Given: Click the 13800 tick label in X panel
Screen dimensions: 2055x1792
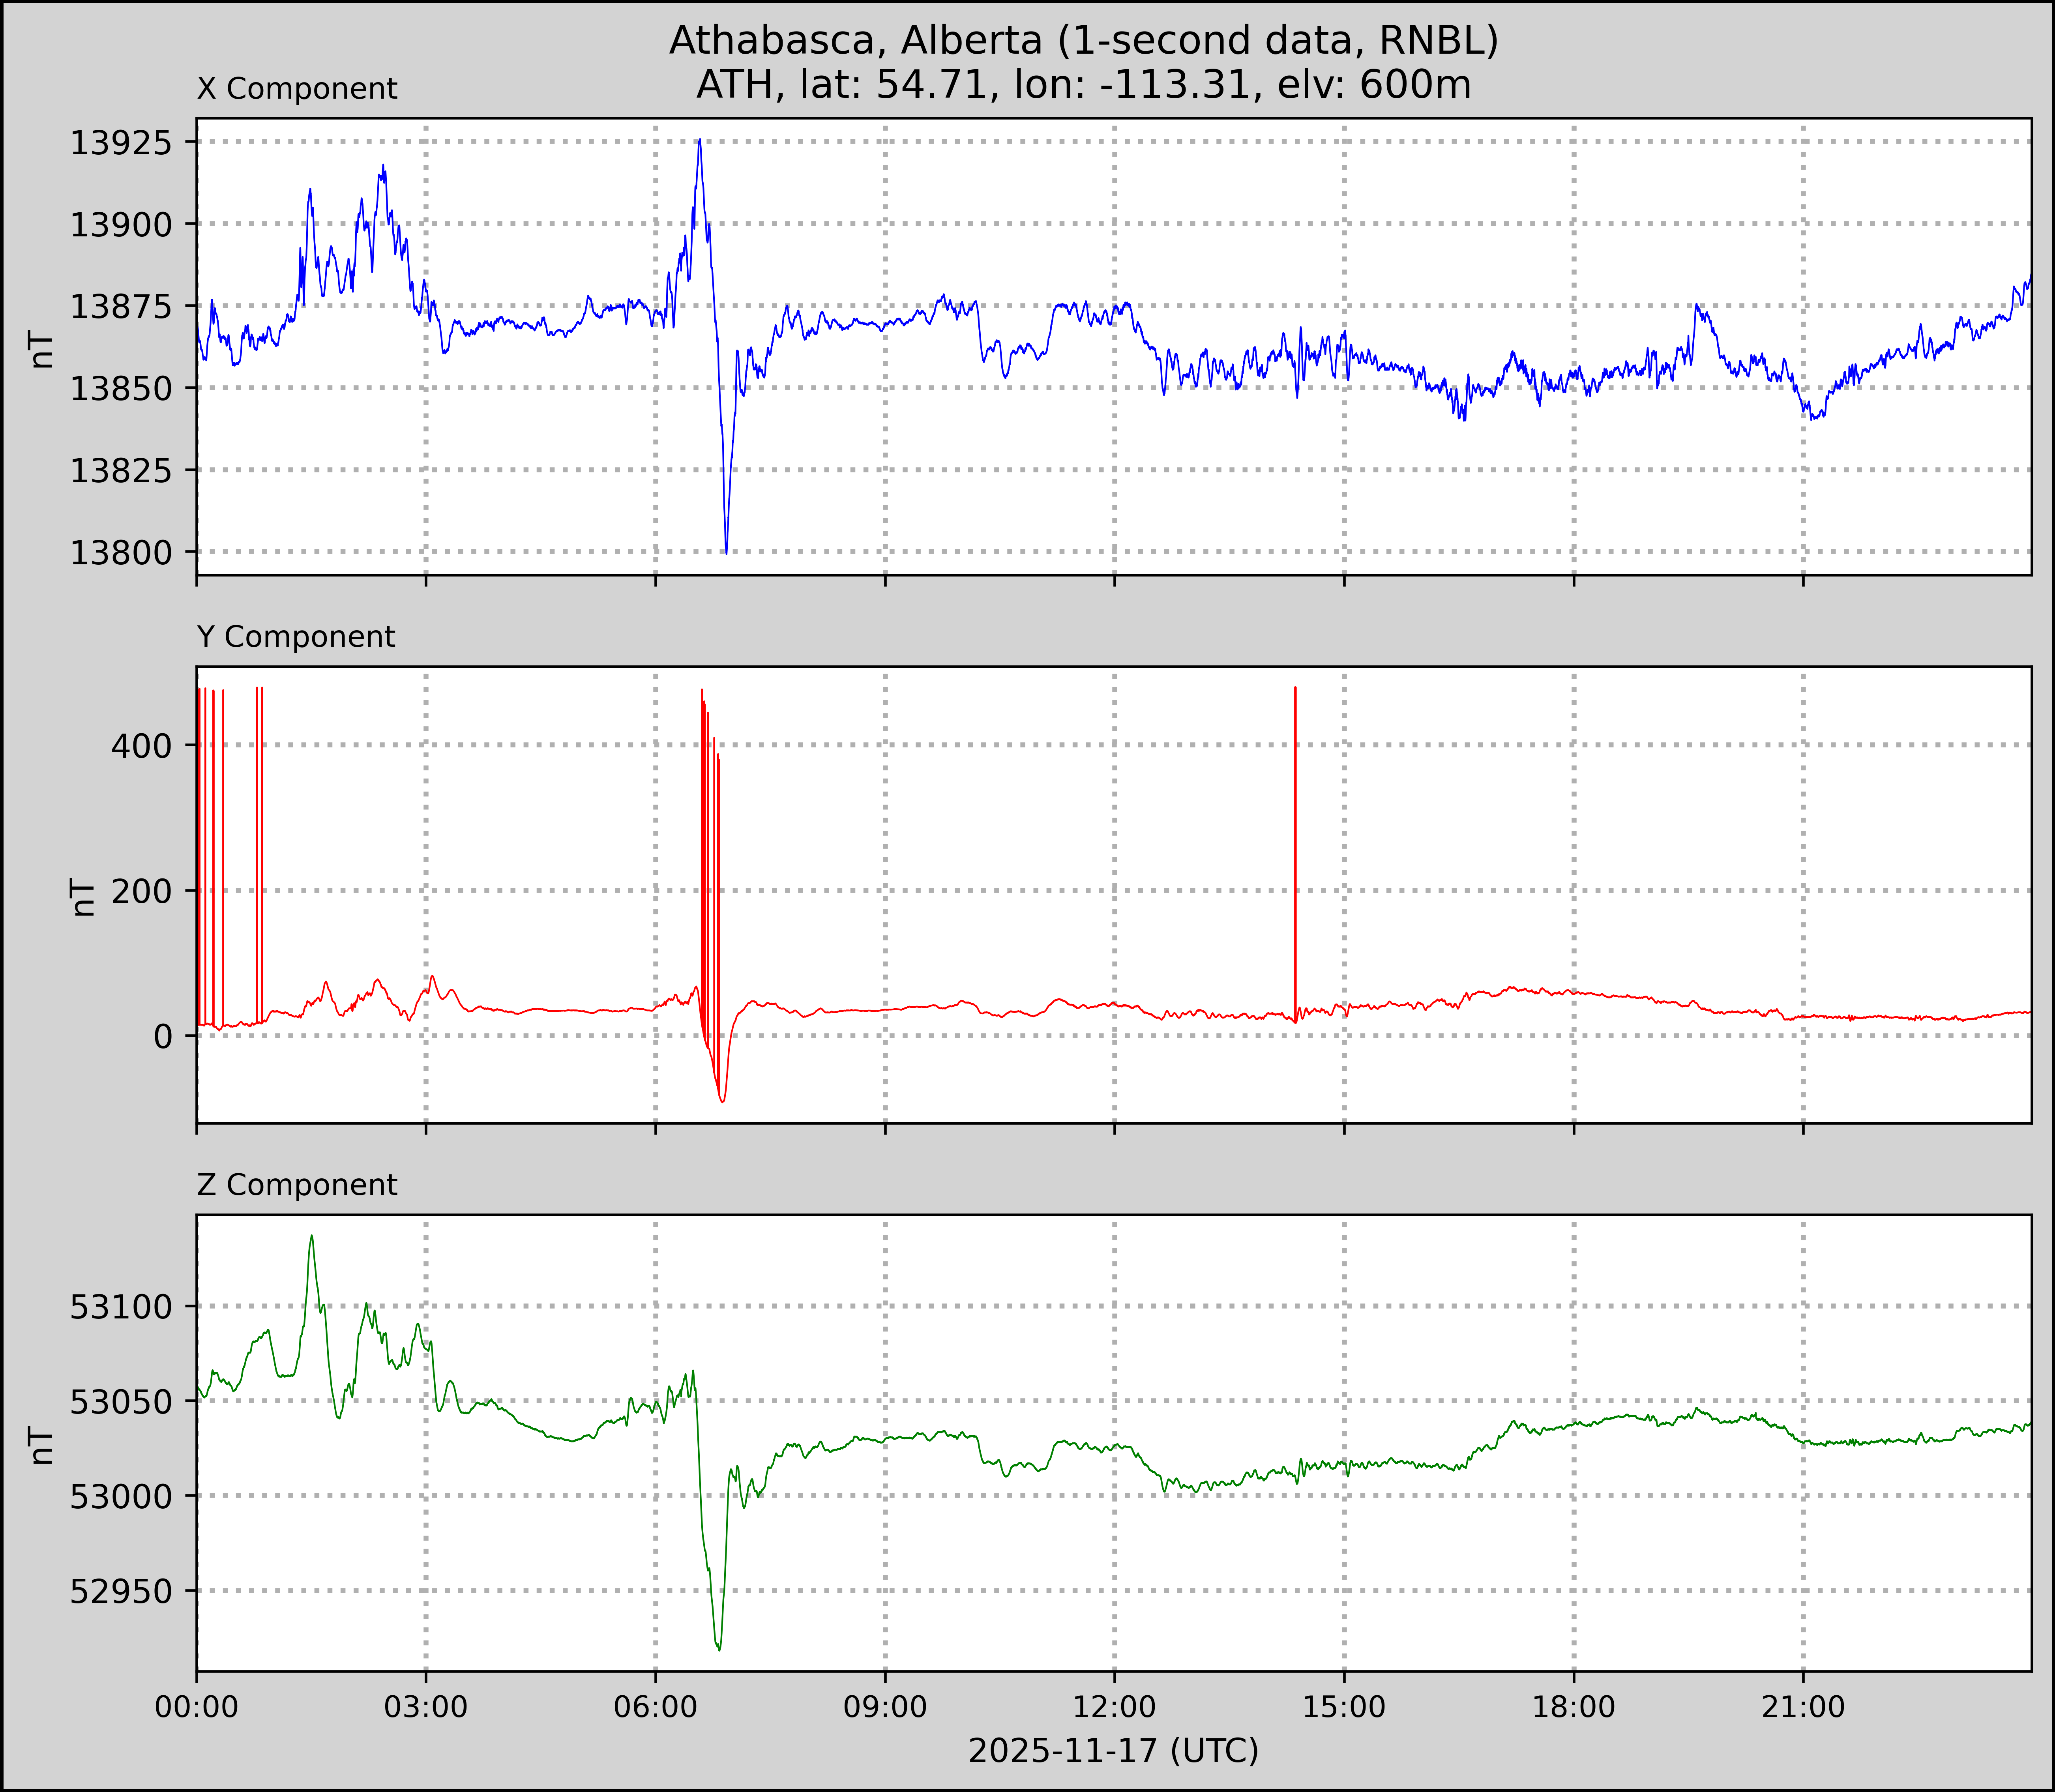Looking at the screenshot, I should click(120, 552).
